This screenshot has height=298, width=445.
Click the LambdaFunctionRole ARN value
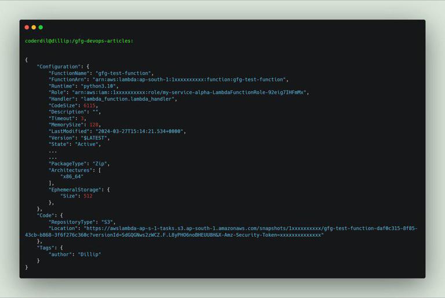pos(189,93)
